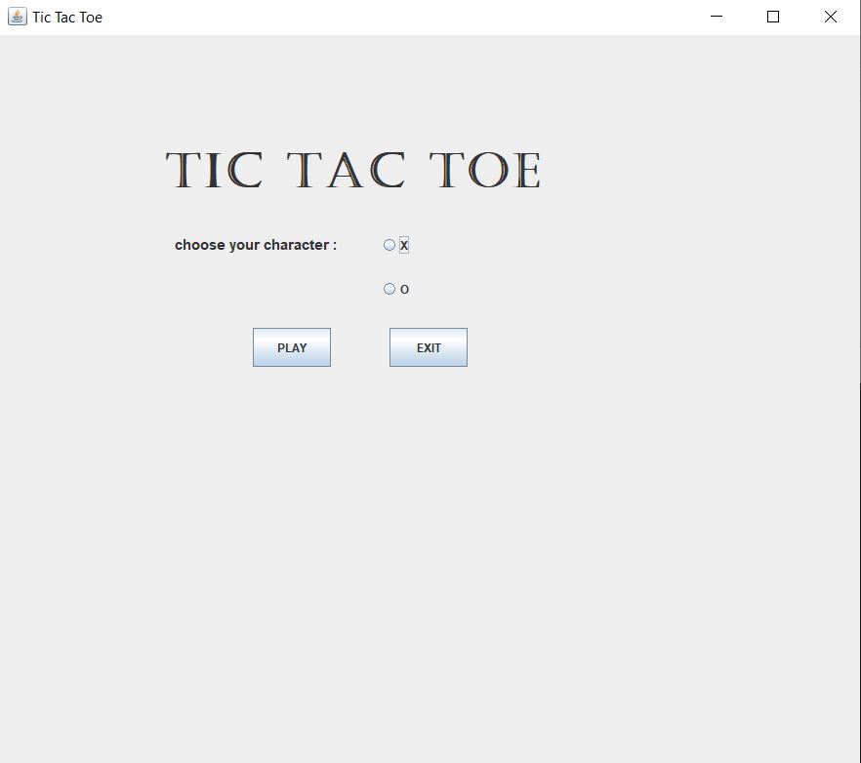861x763 pixels.
Task: Click the X symbol next to its radio
Action: (402, 245)
